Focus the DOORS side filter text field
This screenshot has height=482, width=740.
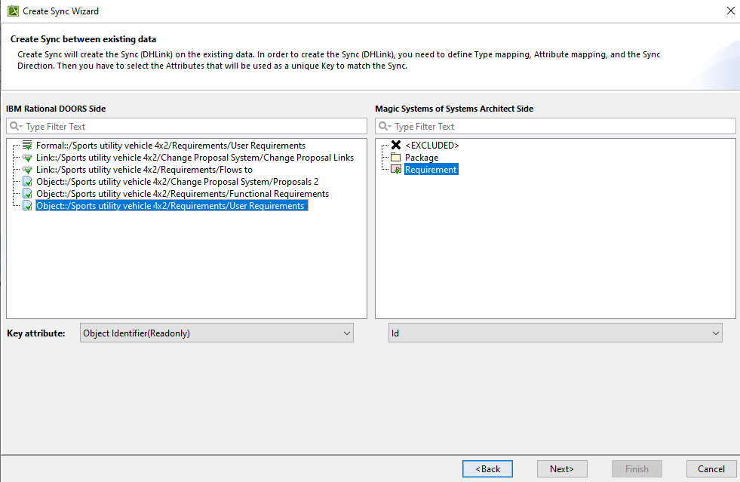[192, 127]
